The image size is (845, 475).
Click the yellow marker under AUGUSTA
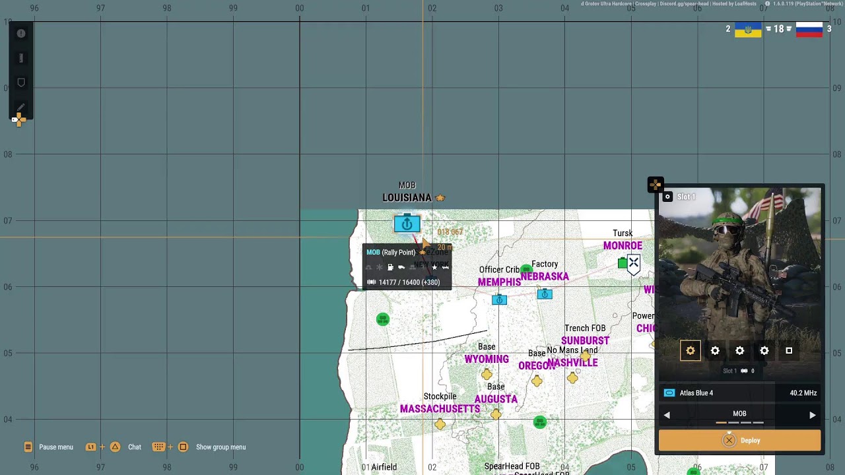pyautogui.click(x=496, y=414)
